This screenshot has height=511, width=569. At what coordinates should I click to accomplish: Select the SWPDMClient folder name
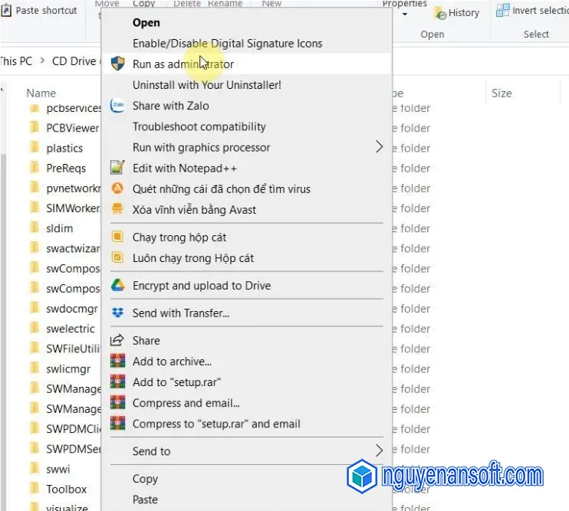click(74, 429)
